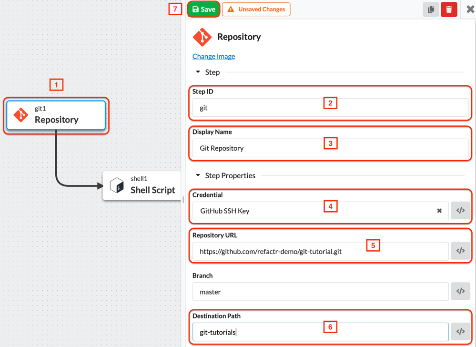
Task: Select the shell1 Shell Script node
Action: coord(142,185)
